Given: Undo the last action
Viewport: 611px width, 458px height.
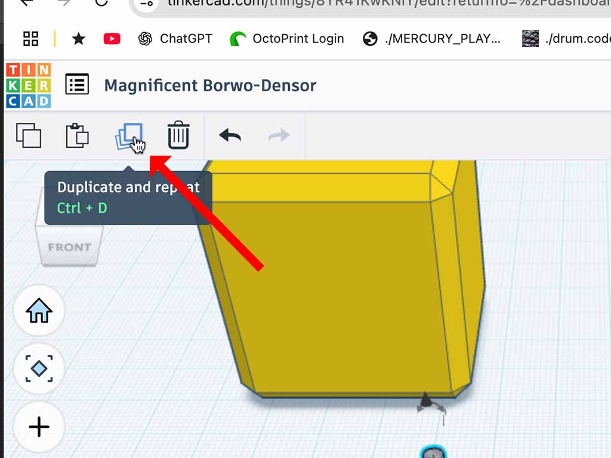Looking at the screenshot, I should tap(230, 135).
